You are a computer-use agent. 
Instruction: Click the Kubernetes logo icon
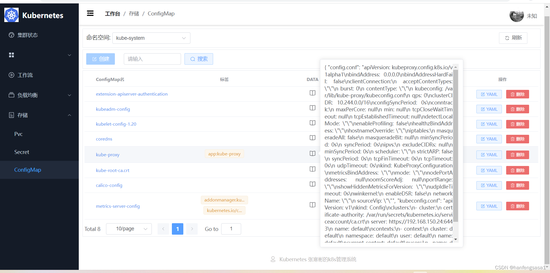click(x=11, y=15)
